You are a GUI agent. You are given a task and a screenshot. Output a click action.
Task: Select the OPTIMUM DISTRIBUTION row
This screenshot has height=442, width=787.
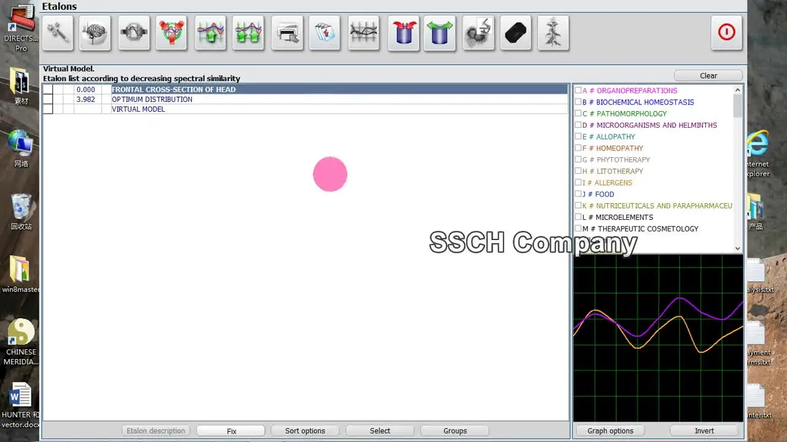pos(152,99)
